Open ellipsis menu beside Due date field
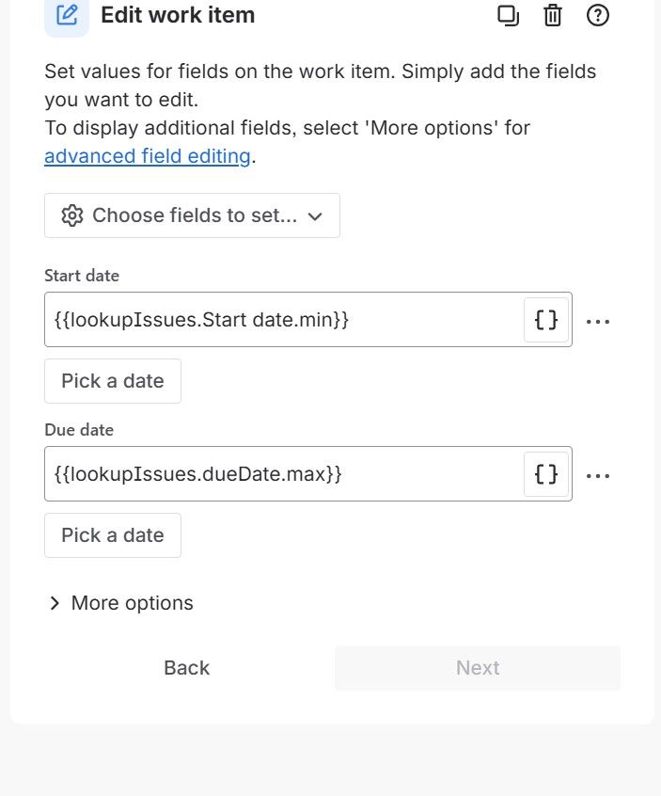This screenshot has width=661, height=796. 598,475
